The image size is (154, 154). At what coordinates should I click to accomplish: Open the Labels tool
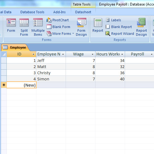click(113, 20)
